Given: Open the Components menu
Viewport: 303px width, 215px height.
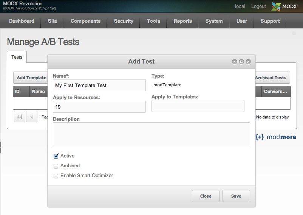Looking at the screenshot, I should tap(85, 21).
